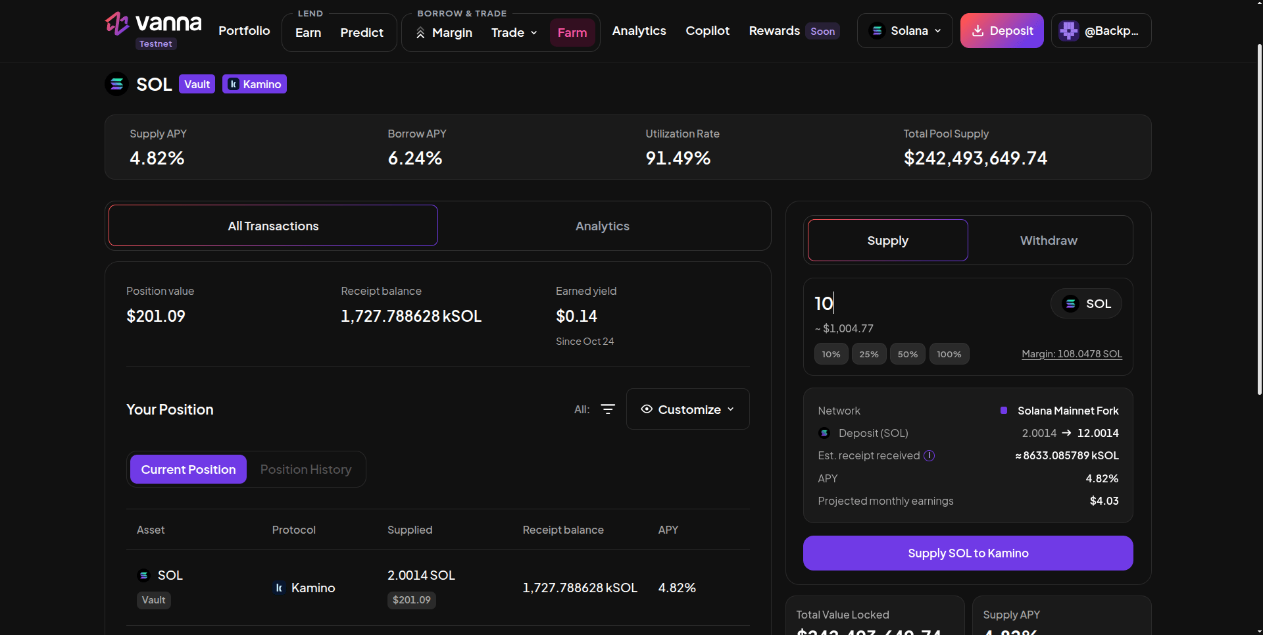Open the SOL token selector

click(1086, 304)
